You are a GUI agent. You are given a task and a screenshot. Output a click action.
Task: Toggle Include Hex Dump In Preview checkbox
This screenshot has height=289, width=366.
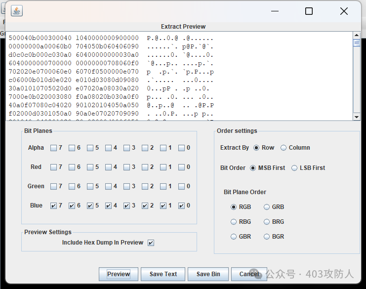[151, 243]
